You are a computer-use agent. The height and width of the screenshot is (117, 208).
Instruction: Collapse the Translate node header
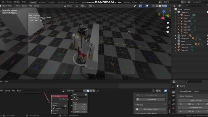pyautogui.click(x=53, y=96)
